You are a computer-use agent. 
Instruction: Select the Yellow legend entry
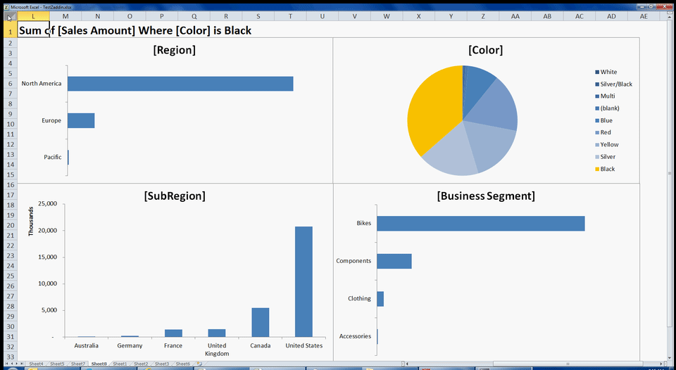[x=607, y=145]
